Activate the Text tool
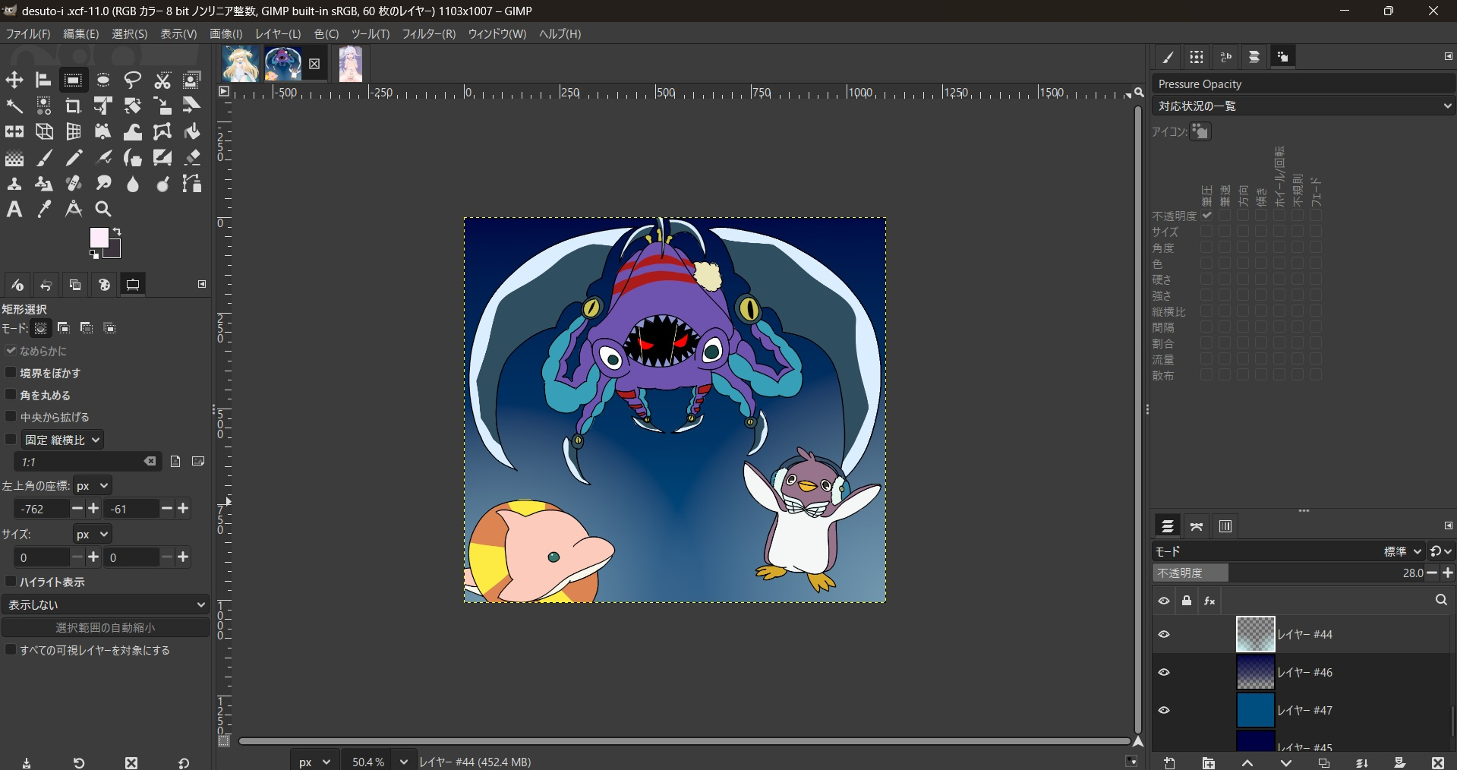 tap(14, 210)
